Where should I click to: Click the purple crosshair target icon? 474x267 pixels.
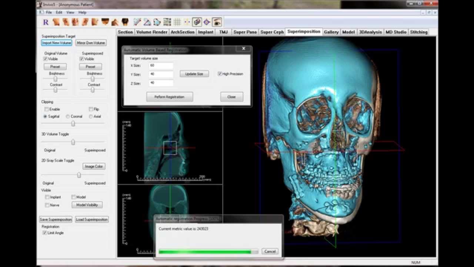207,22
